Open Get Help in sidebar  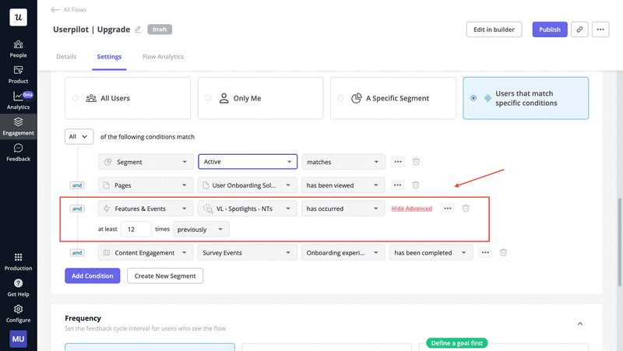pos(18,288)
